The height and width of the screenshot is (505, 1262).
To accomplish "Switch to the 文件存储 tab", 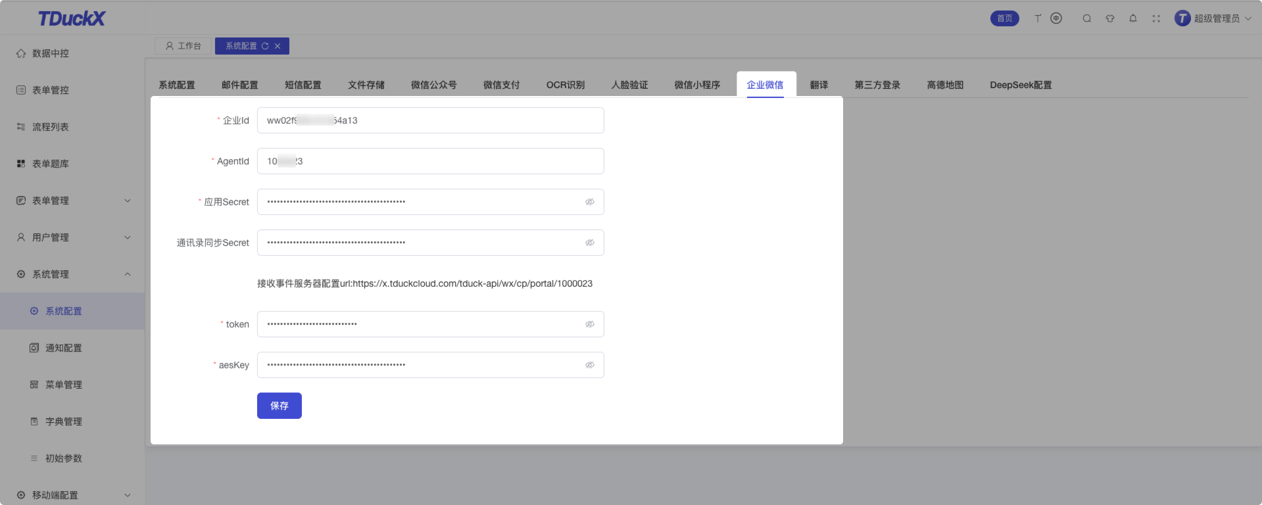I will click(366, 85).
